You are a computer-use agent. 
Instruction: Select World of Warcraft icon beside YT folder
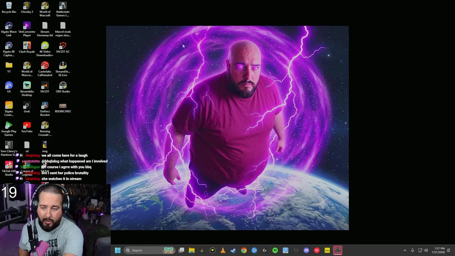pos(27,69)
